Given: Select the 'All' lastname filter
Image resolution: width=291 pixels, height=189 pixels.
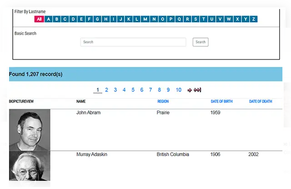Looking at the screenshot, I should click(x=39, y=19).
